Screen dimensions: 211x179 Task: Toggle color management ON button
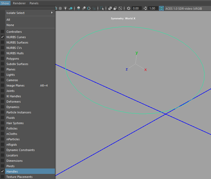click(161, 8)
